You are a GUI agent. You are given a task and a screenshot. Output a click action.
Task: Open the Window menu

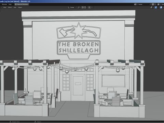[x=4, y=4]
